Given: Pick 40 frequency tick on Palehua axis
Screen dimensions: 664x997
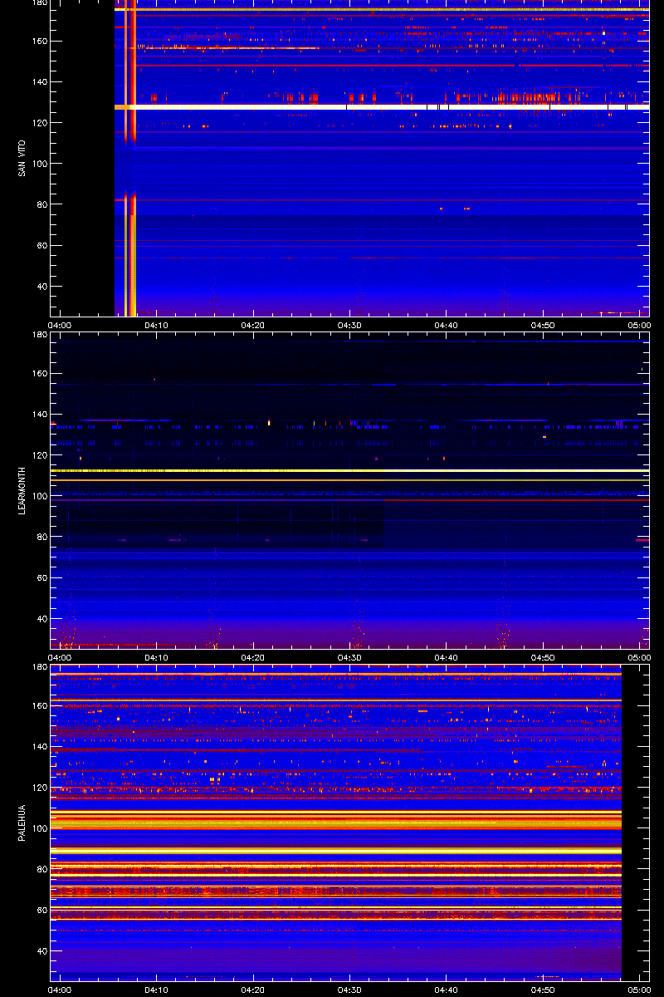Looking at the screenshot, I should tap(41, 951).
